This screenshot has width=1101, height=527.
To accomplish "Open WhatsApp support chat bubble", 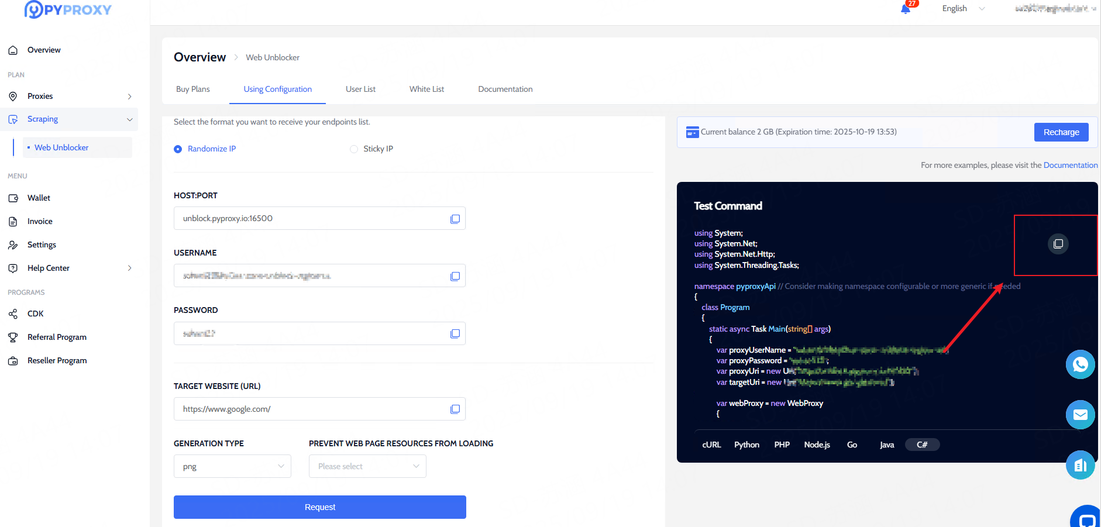I will click(1080, 364).
